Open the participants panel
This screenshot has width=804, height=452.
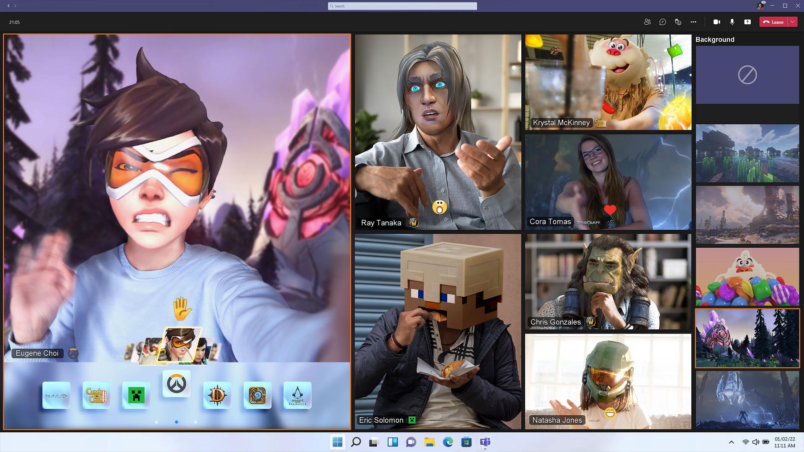click(x=647, y=22)
